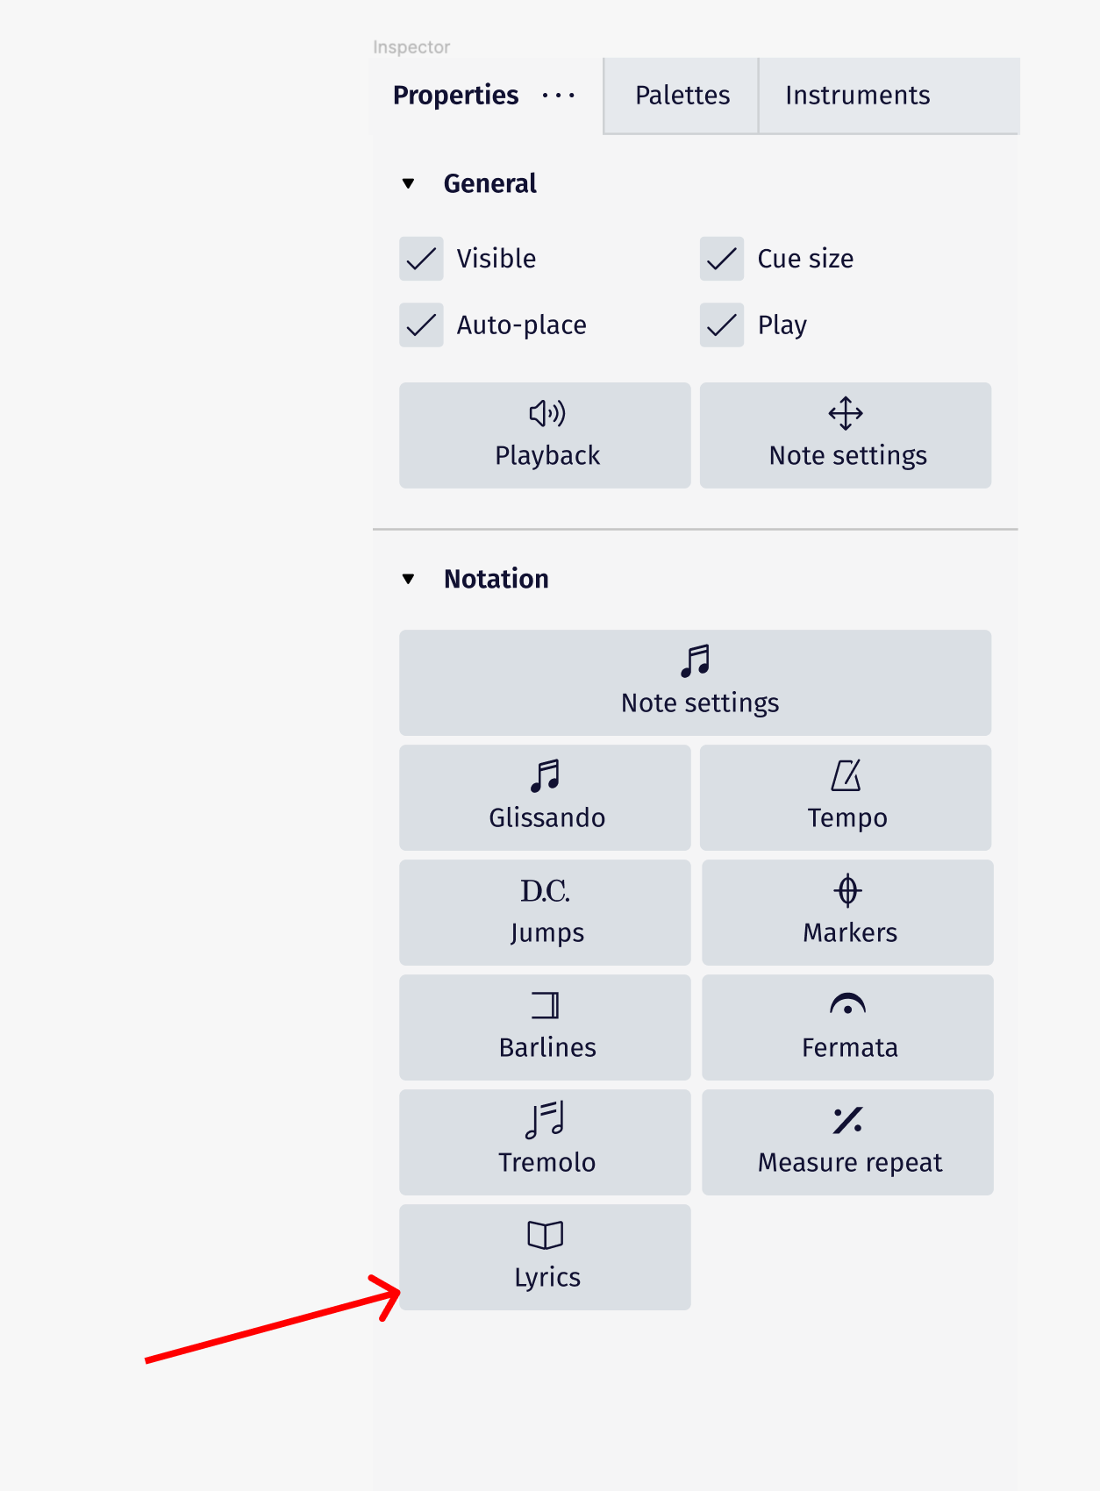Viewport: 1100px width, 1491px height.
Task: Uncheck the Visible checkbox
Action: (421, 259)
